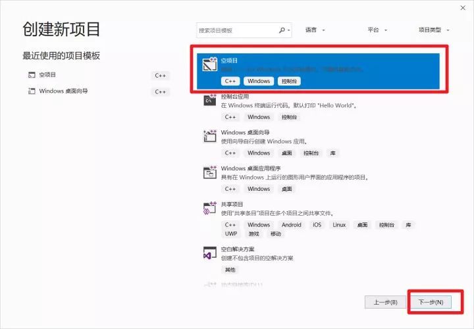Click the Blank Solution (空白解决方案) icon
The width and height of the screenshot is (474, 329).
[x=210, y=253]
